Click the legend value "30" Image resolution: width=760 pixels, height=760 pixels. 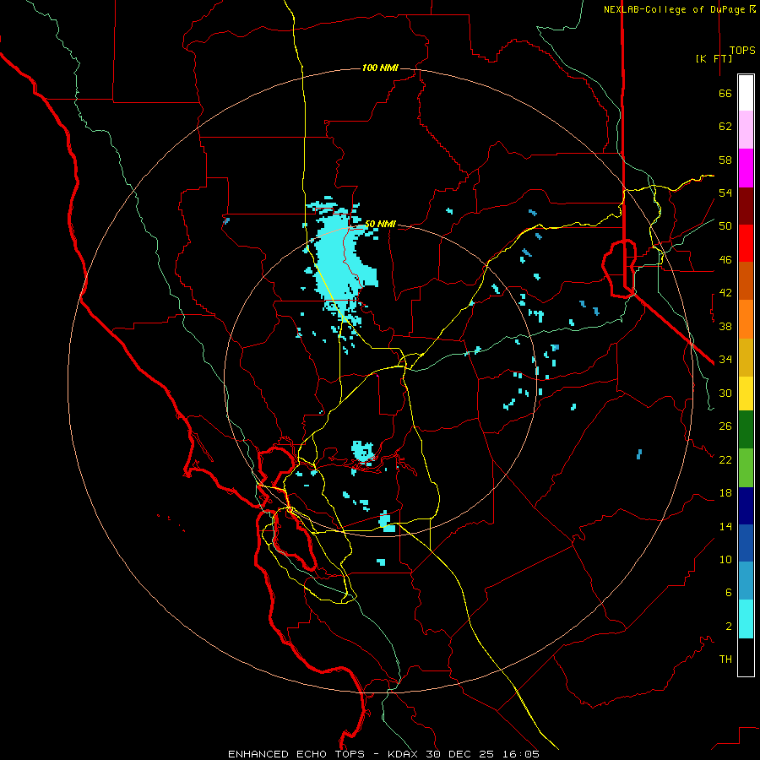point(725,393)
